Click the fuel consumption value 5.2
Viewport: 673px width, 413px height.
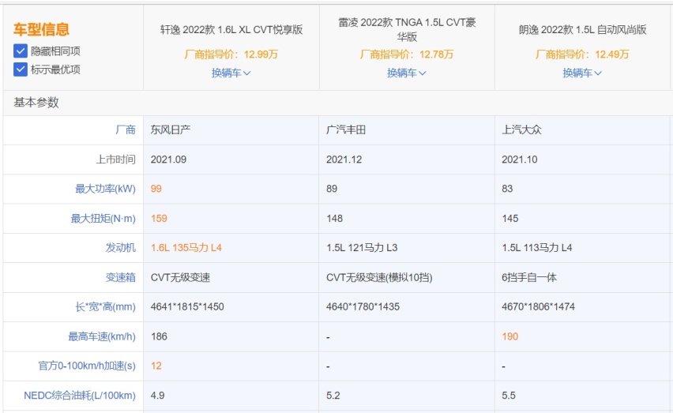[x=333, y=396]
